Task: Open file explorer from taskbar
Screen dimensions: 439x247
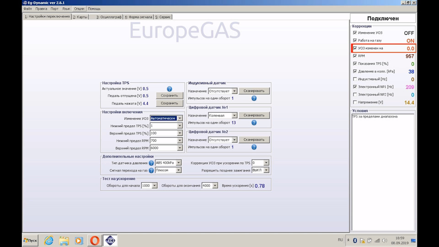Action: [64, 241]
